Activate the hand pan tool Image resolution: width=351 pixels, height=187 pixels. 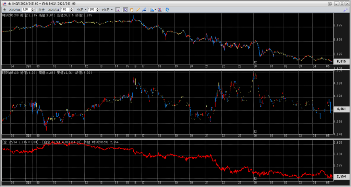pyautogui.click(x=132, y=10)
